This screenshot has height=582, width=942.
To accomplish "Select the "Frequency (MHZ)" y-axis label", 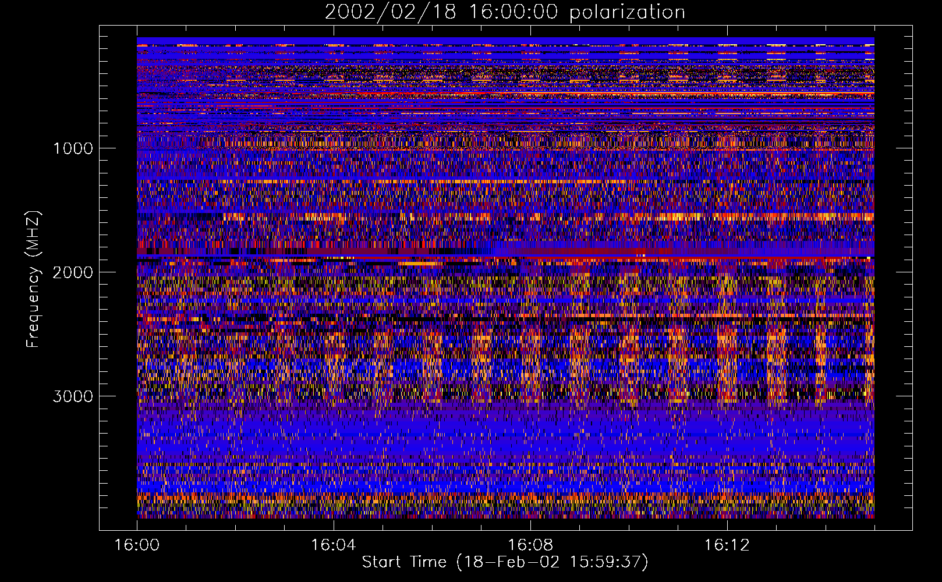I will click(33, 279).
